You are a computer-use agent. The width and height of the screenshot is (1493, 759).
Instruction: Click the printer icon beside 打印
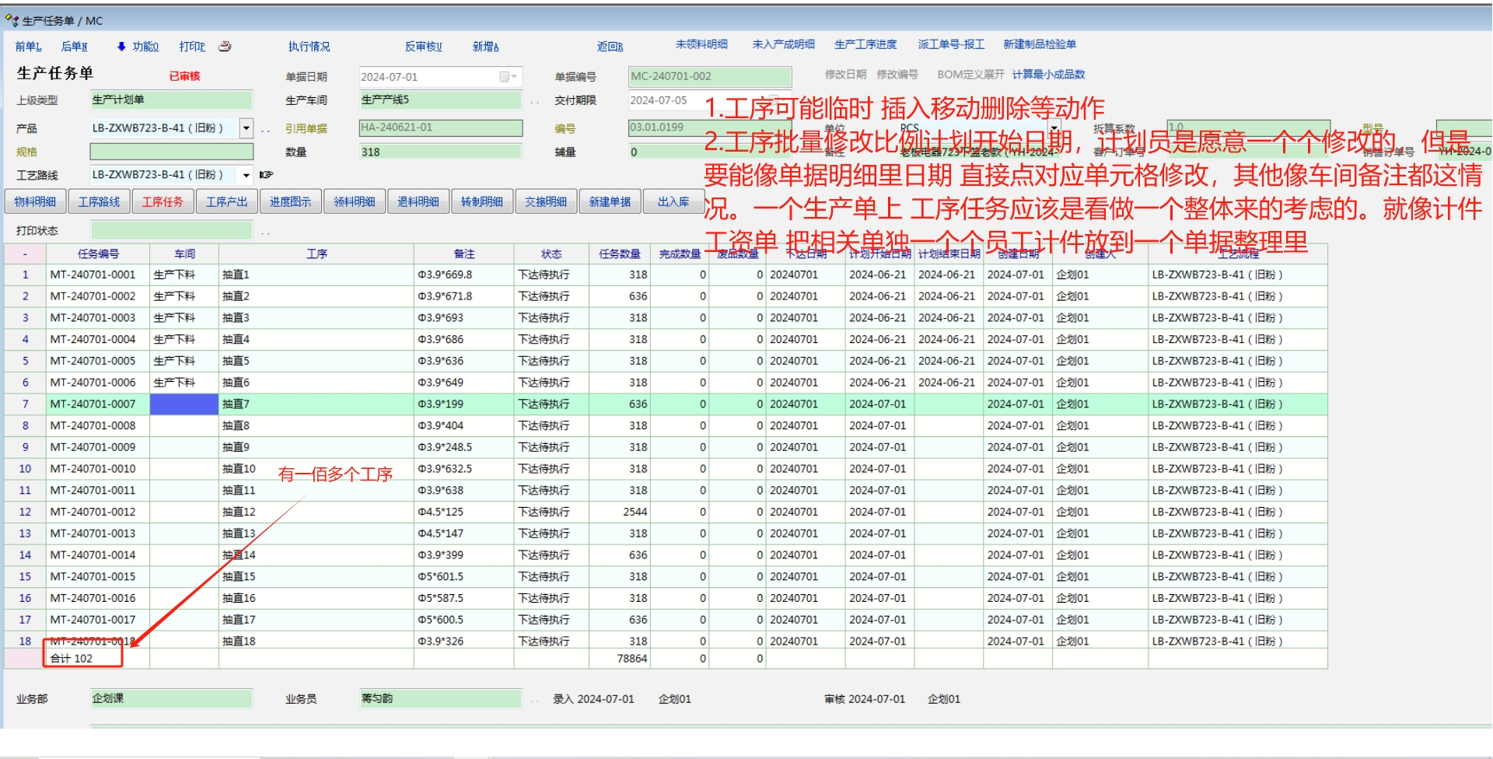225,47
